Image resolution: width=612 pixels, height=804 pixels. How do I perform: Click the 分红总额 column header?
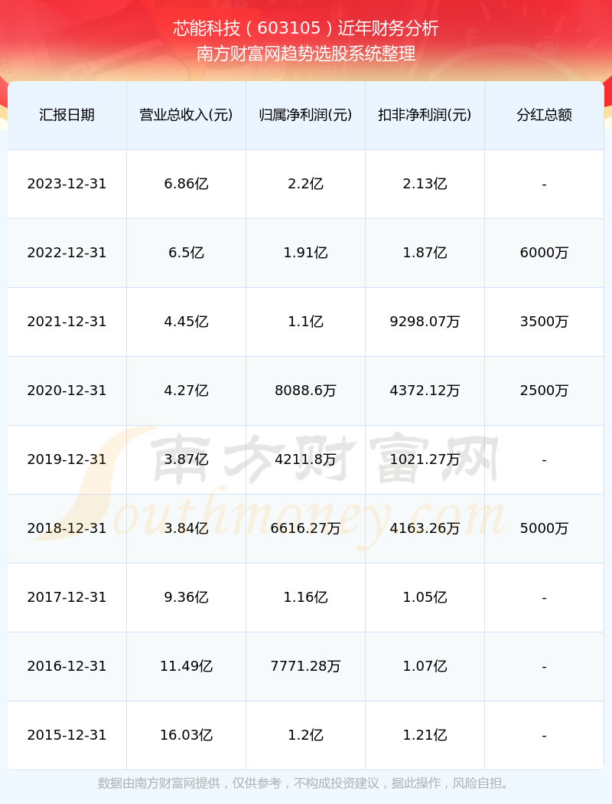tap(544, 115)
